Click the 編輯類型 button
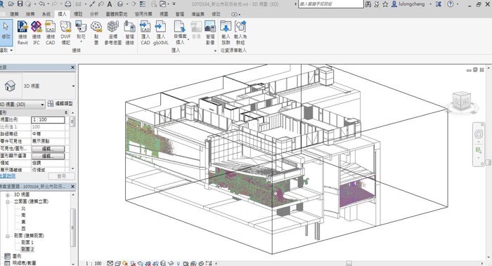 60,104
